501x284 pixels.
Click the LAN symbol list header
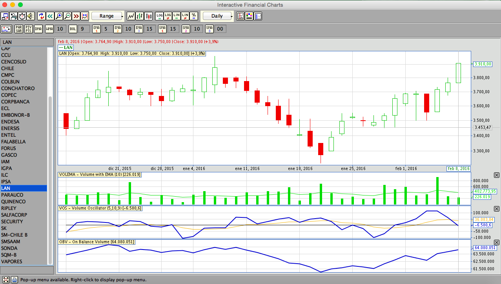click(27, 42)
